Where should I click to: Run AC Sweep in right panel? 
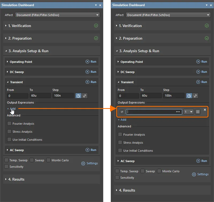tap(202, 161)
